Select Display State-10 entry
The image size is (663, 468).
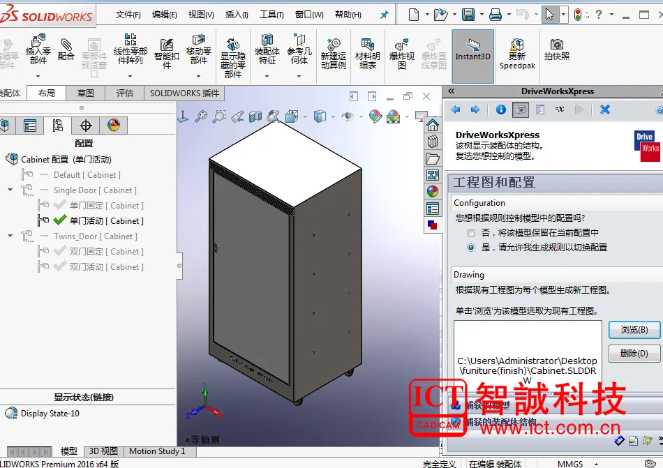coord(50,414)
